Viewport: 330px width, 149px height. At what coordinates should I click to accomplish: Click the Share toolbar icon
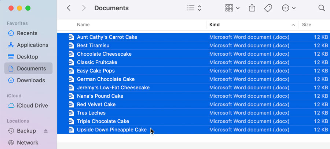(x=252, y=8)
